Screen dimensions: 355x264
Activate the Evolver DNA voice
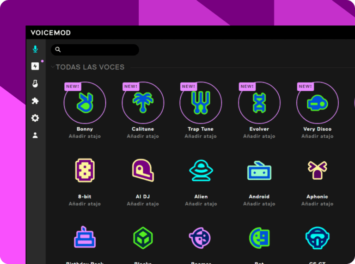pos(259,103)
